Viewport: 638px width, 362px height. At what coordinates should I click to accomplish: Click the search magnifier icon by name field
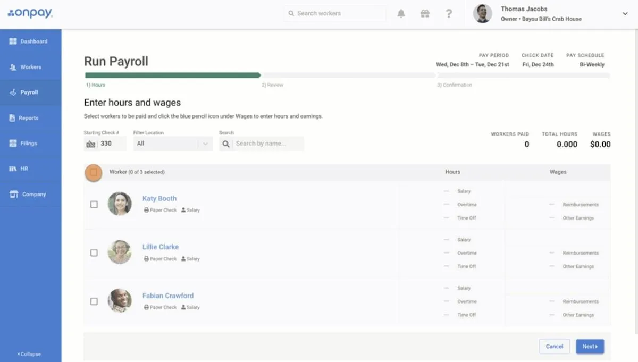226,144
